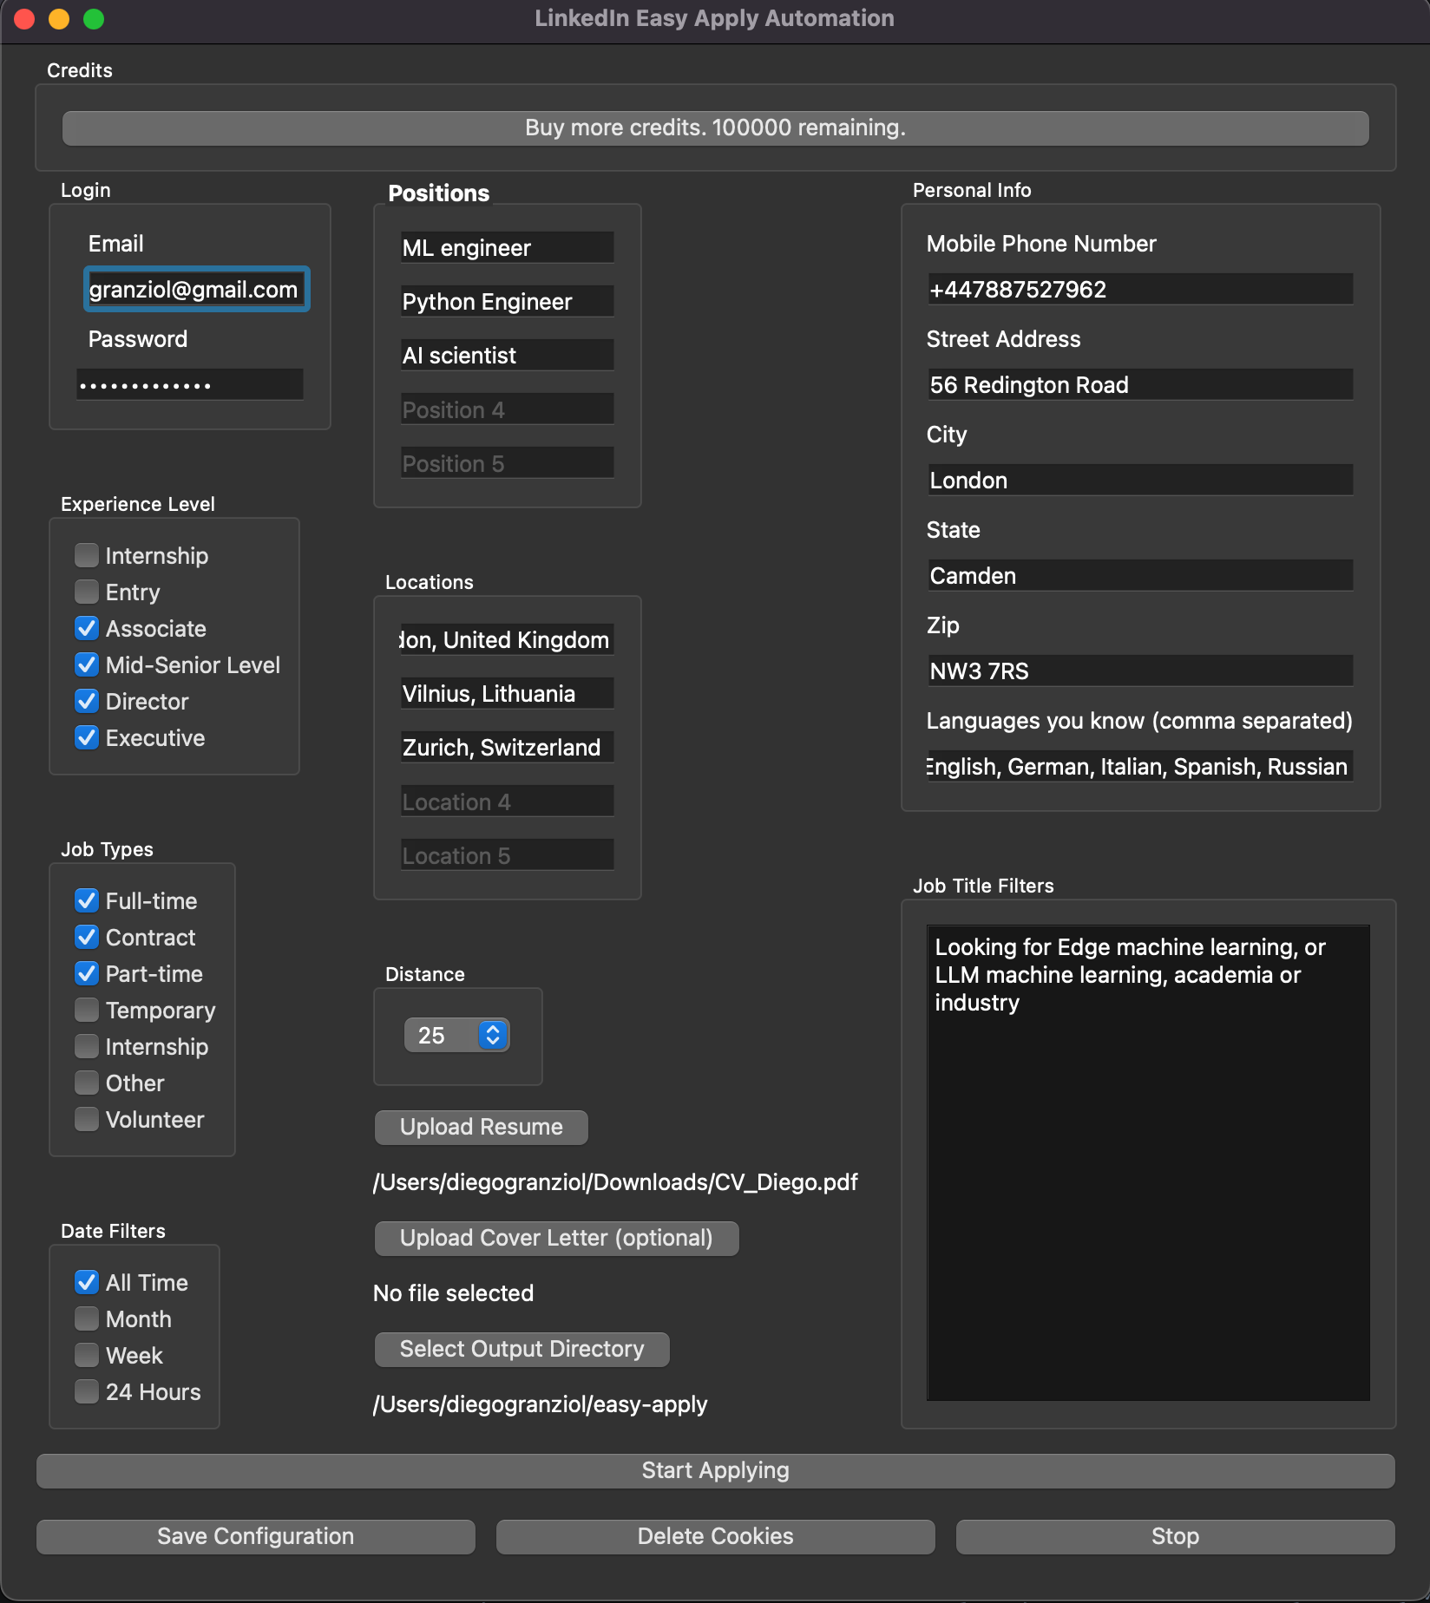
Task: Click inside the Job Title Filters textbox
Action: (x=1148, y=1162)
